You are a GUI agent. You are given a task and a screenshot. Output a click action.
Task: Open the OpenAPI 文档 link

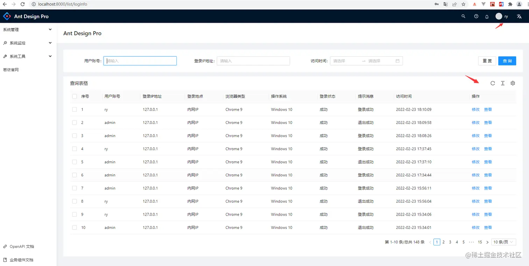pyautogui.click(x=22, y=246)
